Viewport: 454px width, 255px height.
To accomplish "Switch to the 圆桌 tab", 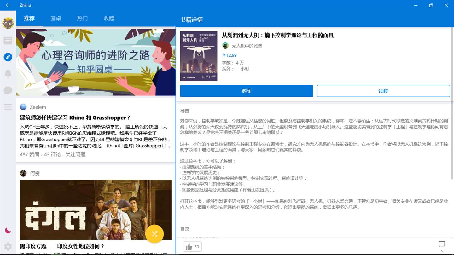I will pyautogui.click(x=56, y=18).
